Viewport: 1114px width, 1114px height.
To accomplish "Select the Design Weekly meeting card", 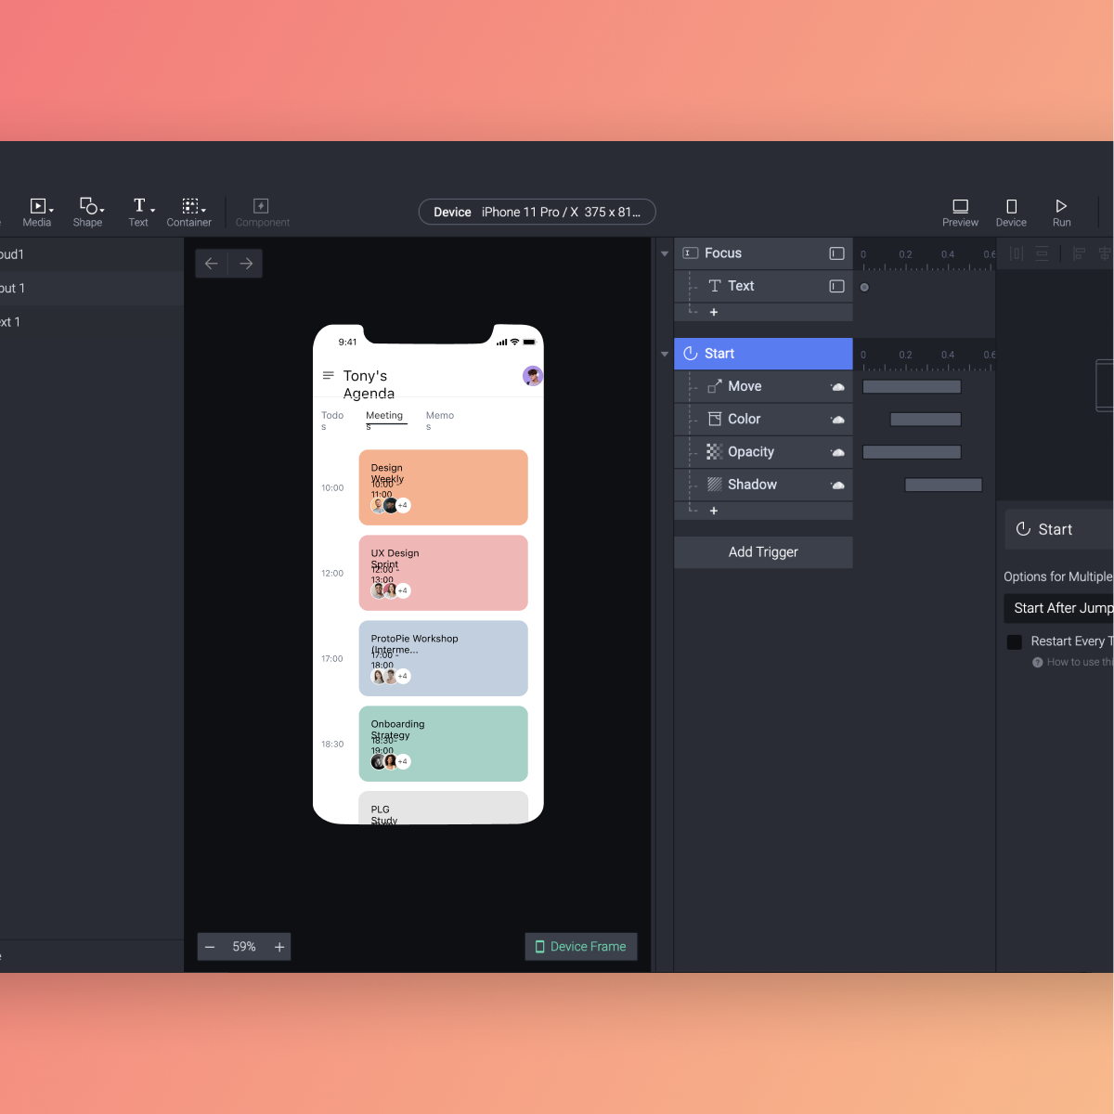I will click(444, 487).
